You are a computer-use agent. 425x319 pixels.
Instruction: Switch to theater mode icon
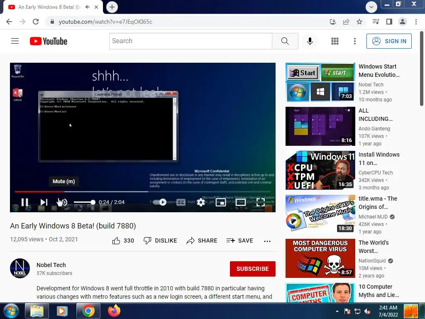240,202
